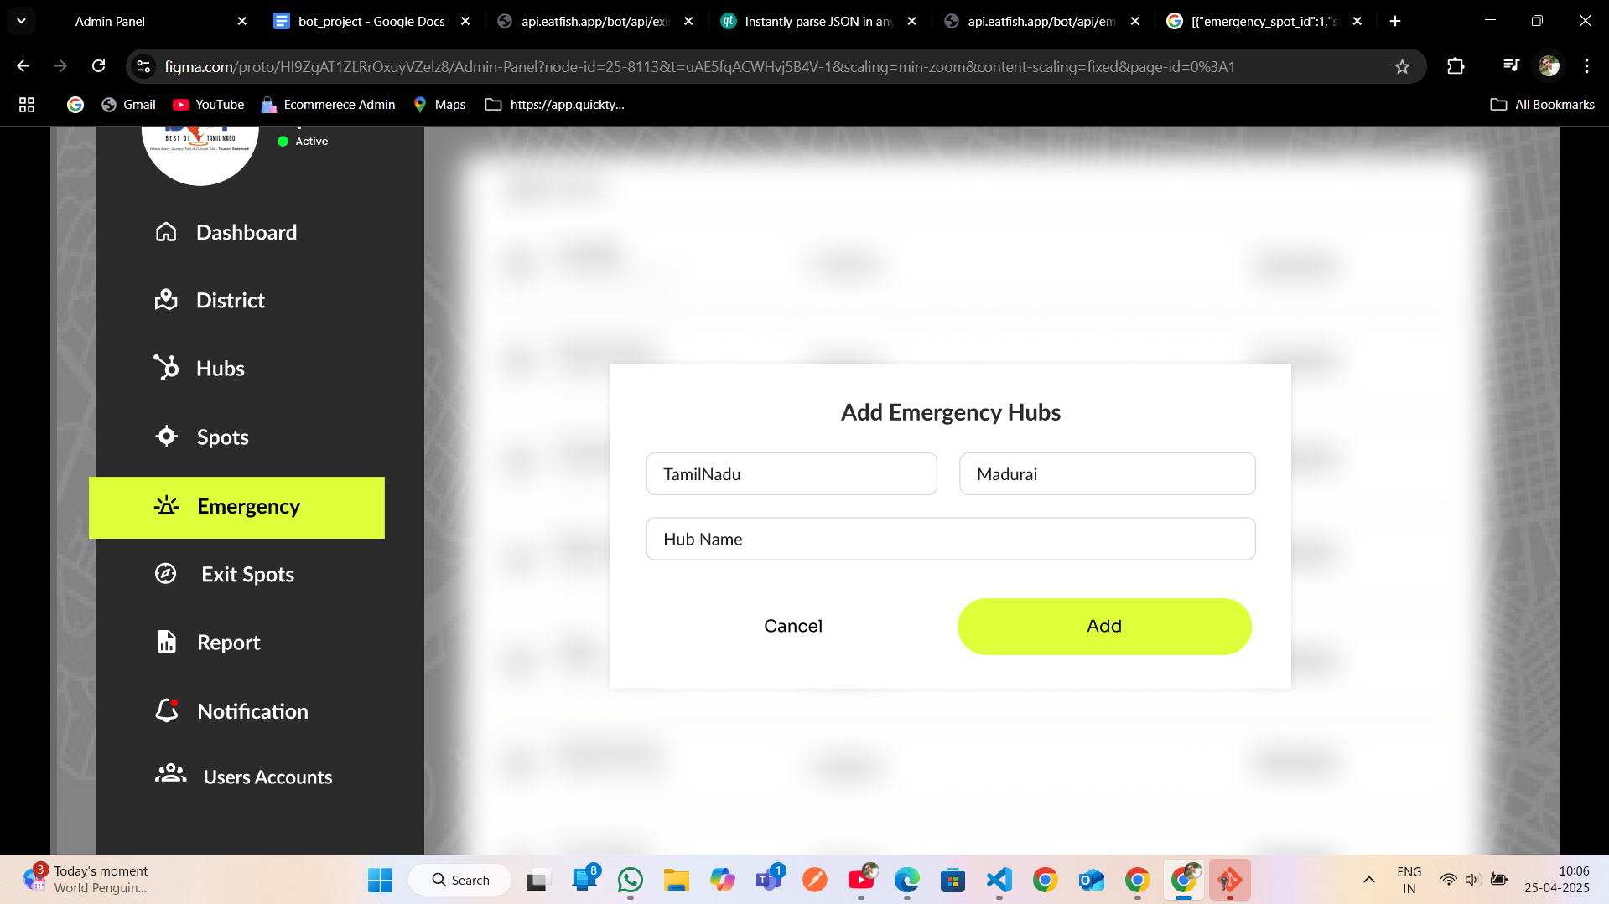The height and width of the screenshot is (904, 1609).
Task: Bookmark this page with star icon
Action: click(x=1402, y=67)
